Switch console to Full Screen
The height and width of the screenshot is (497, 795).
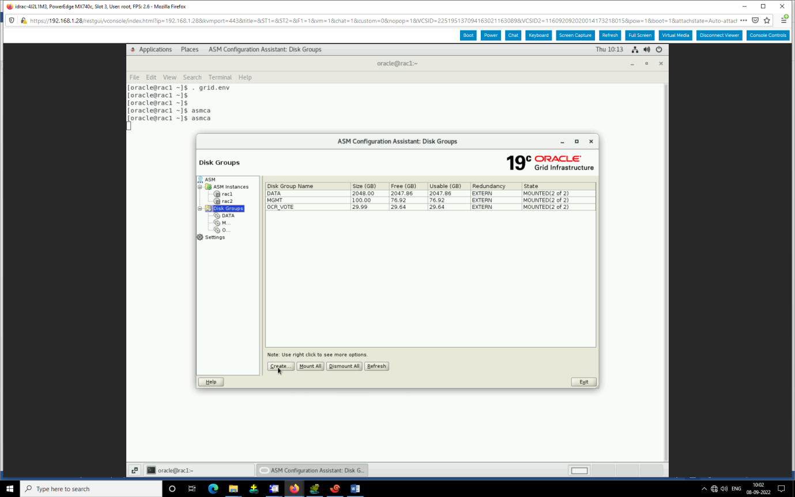[640, 35]
